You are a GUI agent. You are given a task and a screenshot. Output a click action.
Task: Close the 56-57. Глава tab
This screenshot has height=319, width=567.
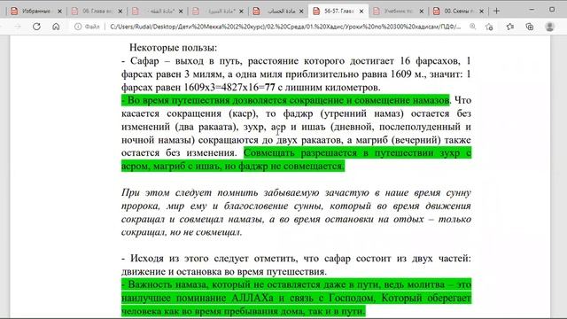(x=361, y=12)
